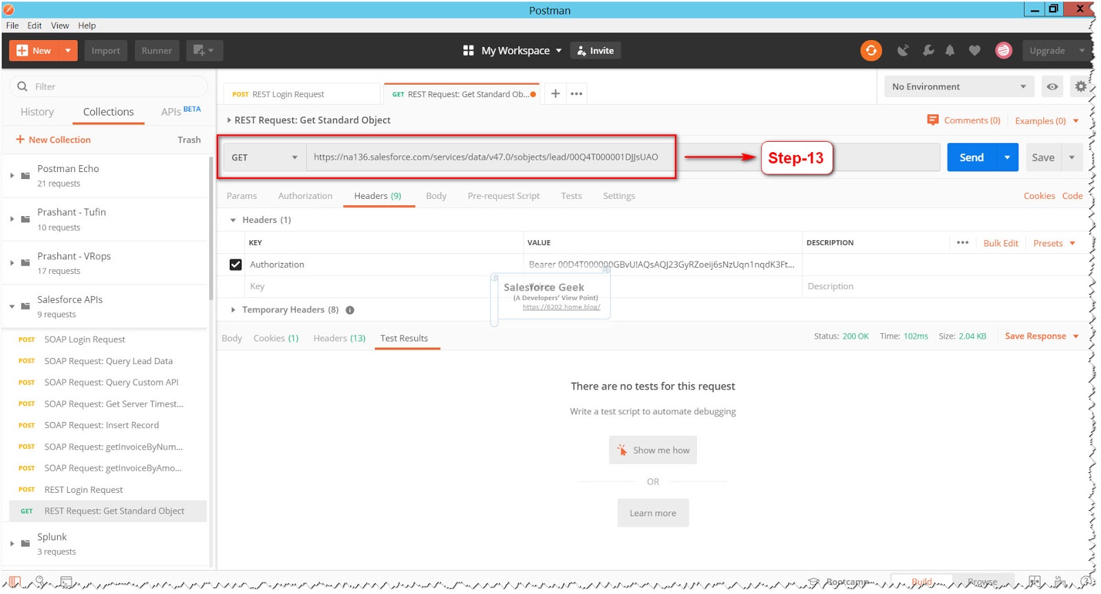The height and width of the screenshot is (594, 1101).
Task: Switch to REST Login Request tab
Action: (x=301, y=94)
